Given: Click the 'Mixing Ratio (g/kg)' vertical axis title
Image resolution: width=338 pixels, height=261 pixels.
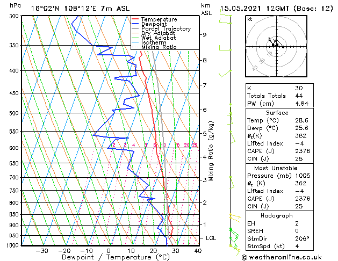Looking at the screenshot, I should [211, 151].
